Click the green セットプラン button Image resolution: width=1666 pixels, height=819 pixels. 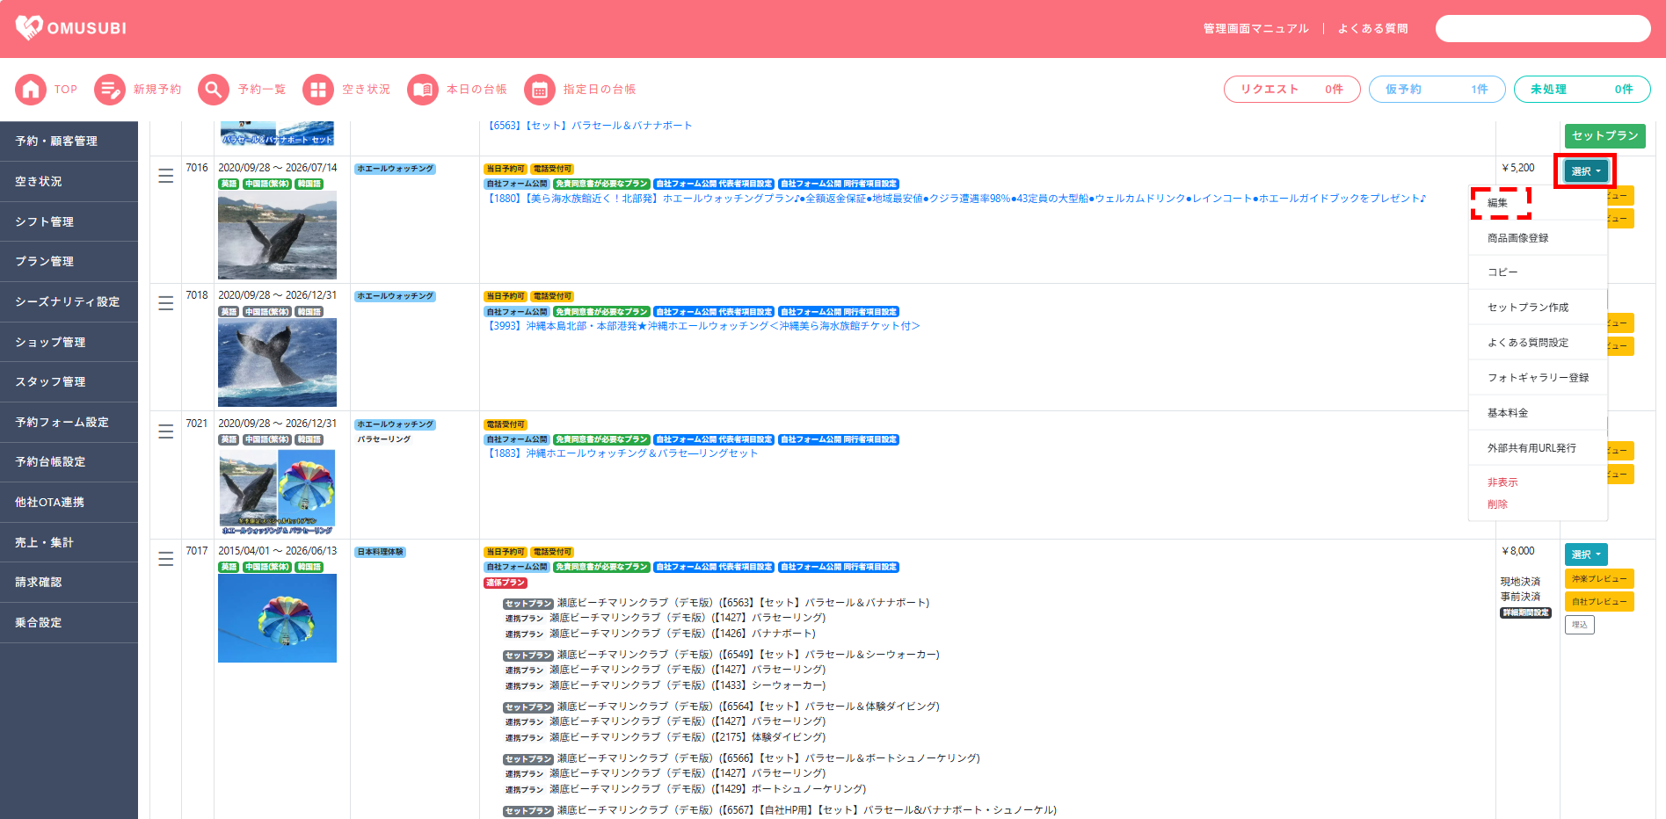pyautogui.click(x=1604, y=136)
